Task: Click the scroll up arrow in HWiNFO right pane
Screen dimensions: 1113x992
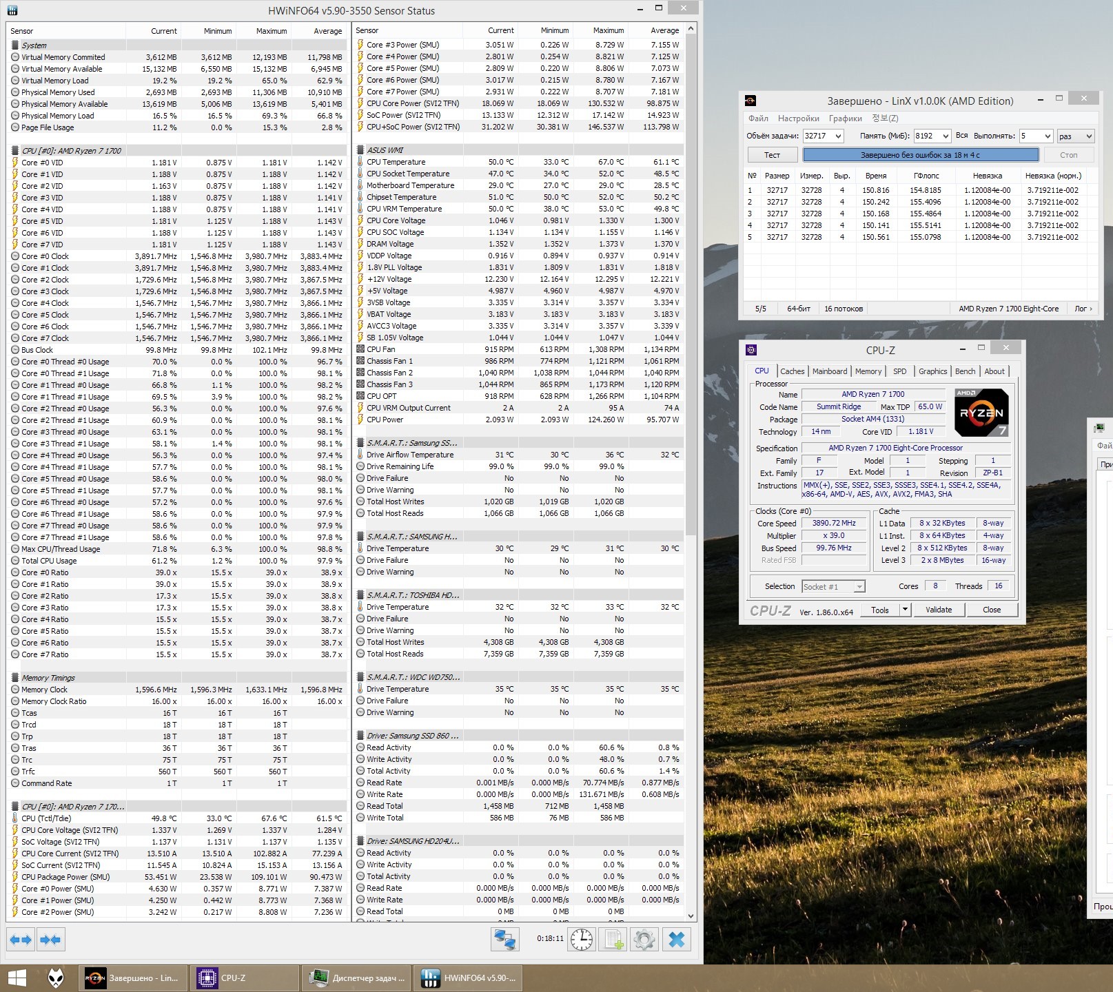Action: [x=691, y=30]
